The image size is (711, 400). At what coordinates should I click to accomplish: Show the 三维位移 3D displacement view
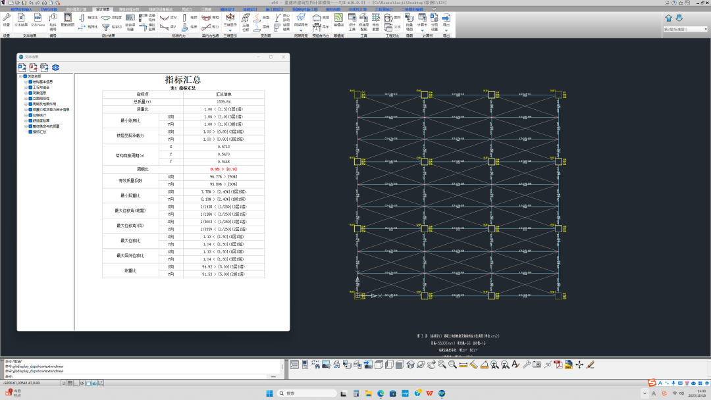246,22
